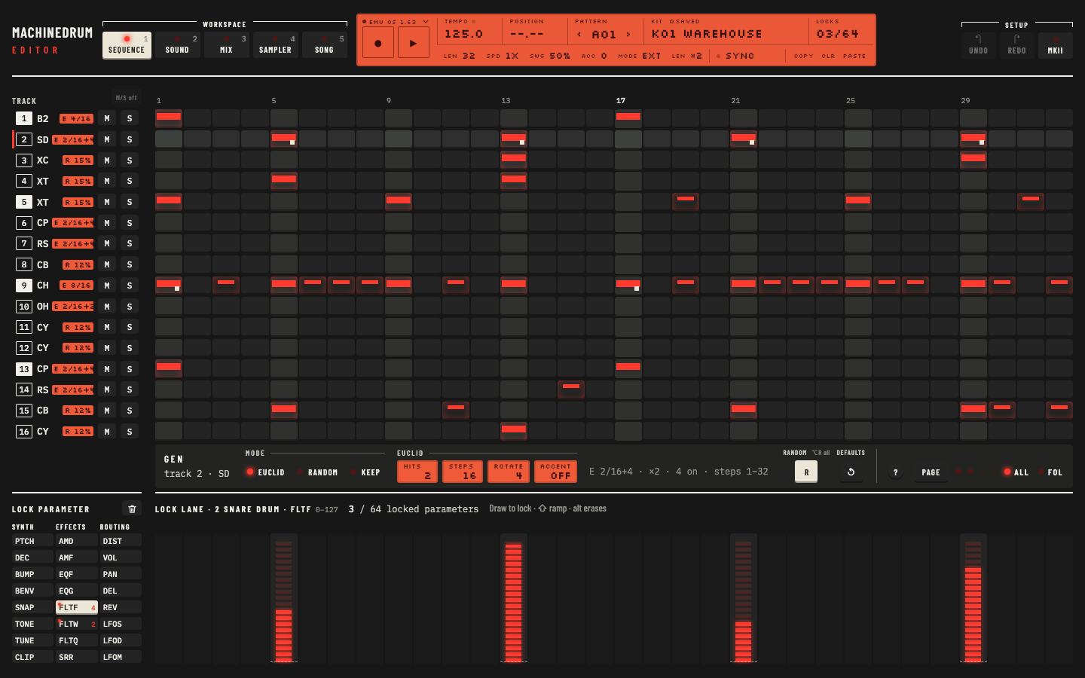This screenshot has height=678, width=1085.
Task: Select Euclid generator mode
Action: coord(265,472)
